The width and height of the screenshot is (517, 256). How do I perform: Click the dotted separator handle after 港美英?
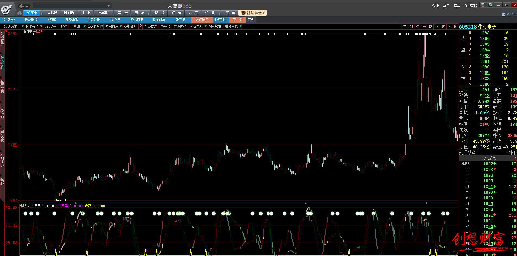[x=112, y=13]
